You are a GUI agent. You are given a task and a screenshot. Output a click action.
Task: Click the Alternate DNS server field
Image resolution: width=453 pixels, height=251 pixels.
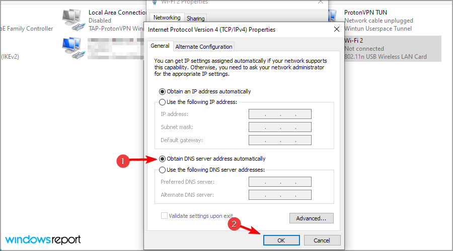pos(280,195)
